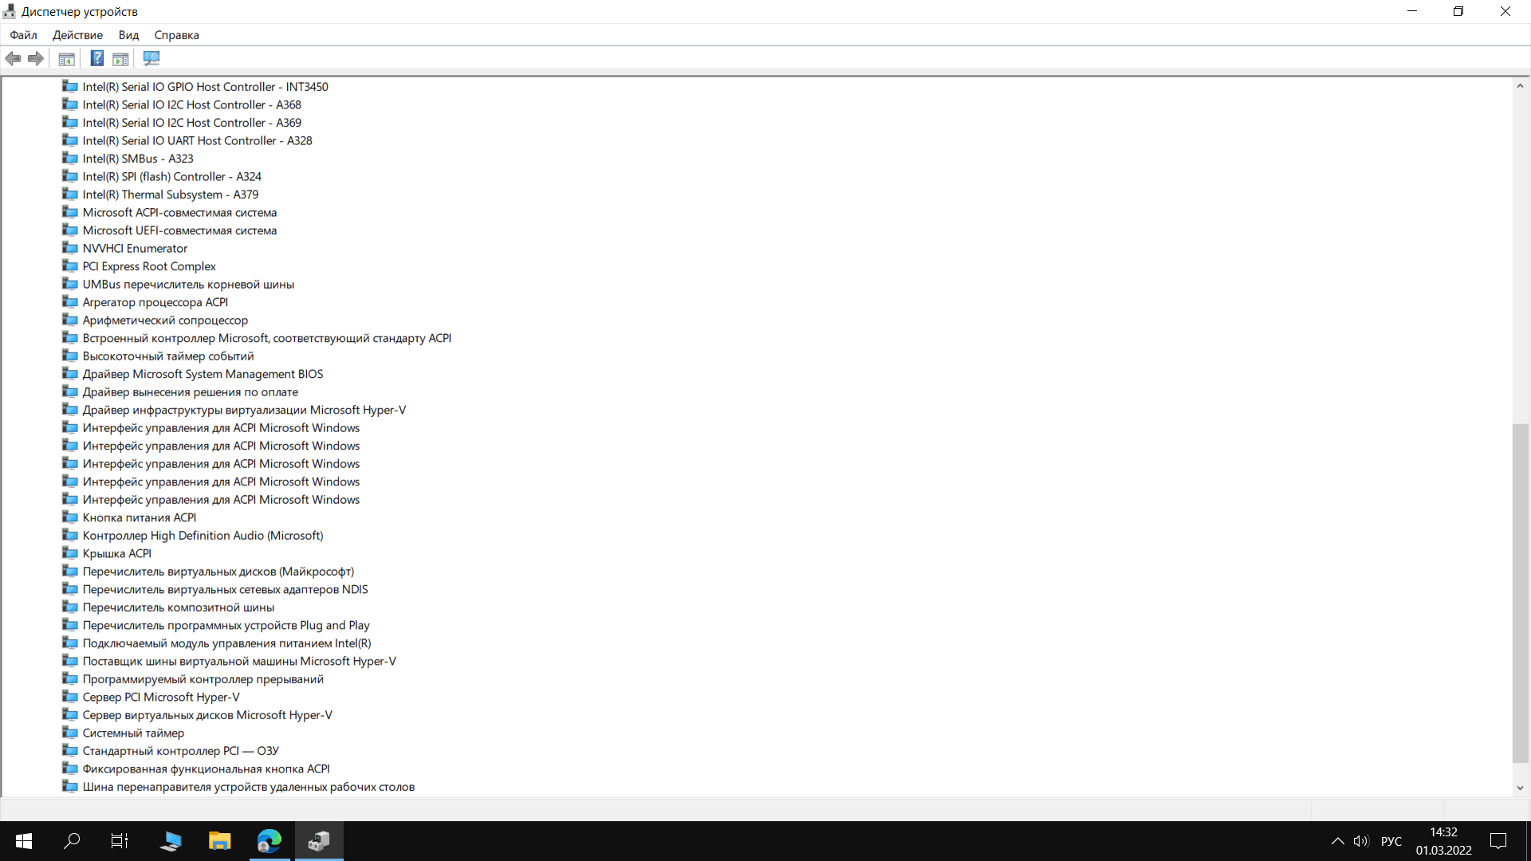Select Intel(R) Thermal Subsystem - A379
Viewport: 1531px width, 861px height.
click(170, 195)
